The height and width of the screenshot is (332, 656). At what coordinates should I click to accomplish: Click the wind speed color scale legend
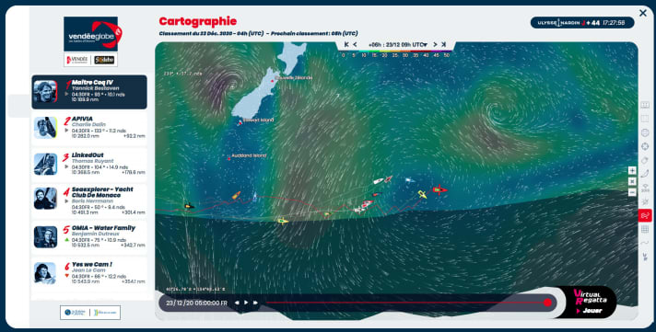click(395, 52)
